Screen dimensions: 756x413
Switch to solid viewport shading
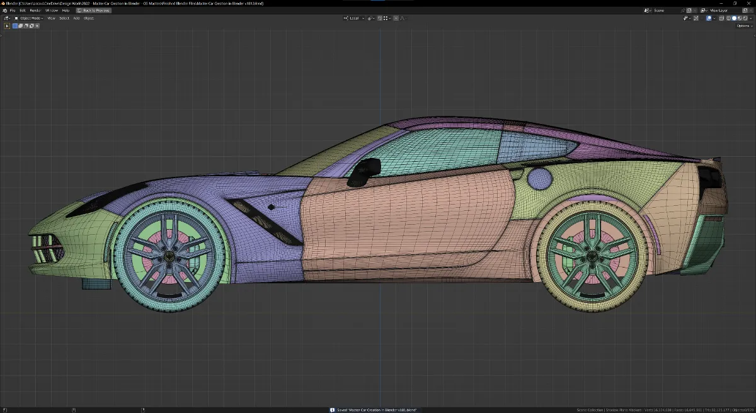(734, 18)
